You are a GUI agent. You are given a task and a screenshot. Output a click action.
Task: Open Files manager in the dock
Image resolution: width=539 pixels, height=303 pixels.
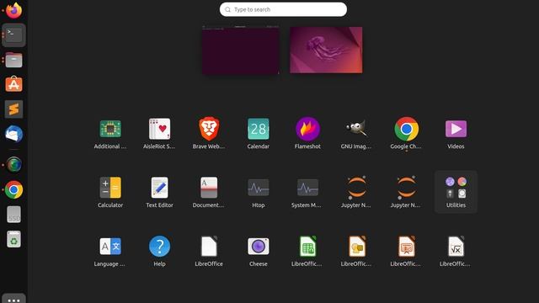click(13, 60)
